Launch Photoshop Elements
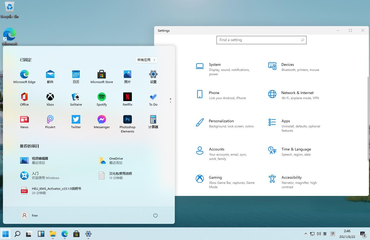370x240 pixels. 128,124
